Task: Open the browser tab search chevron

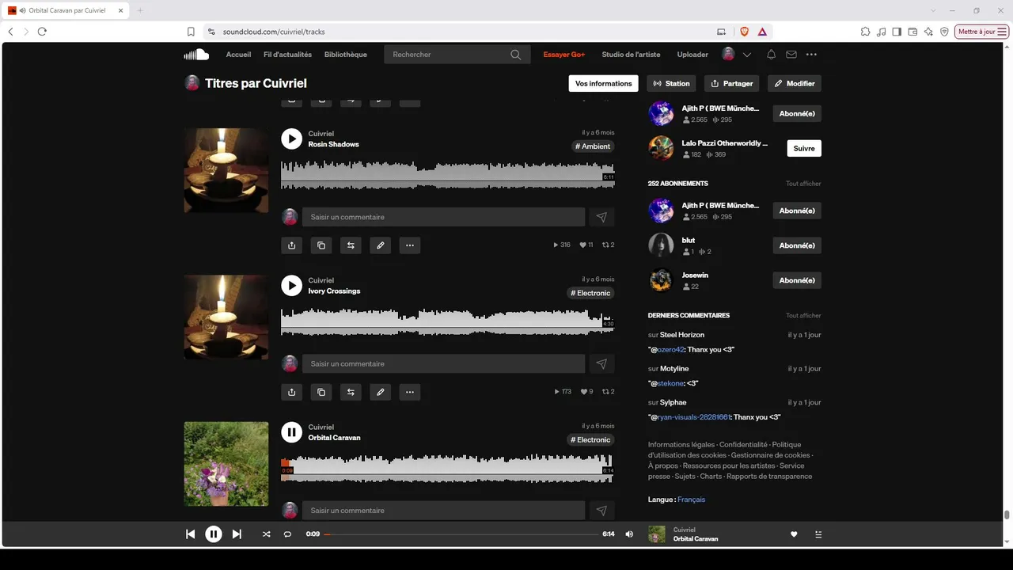Action: pyautogui.click(x=934, y=10)
